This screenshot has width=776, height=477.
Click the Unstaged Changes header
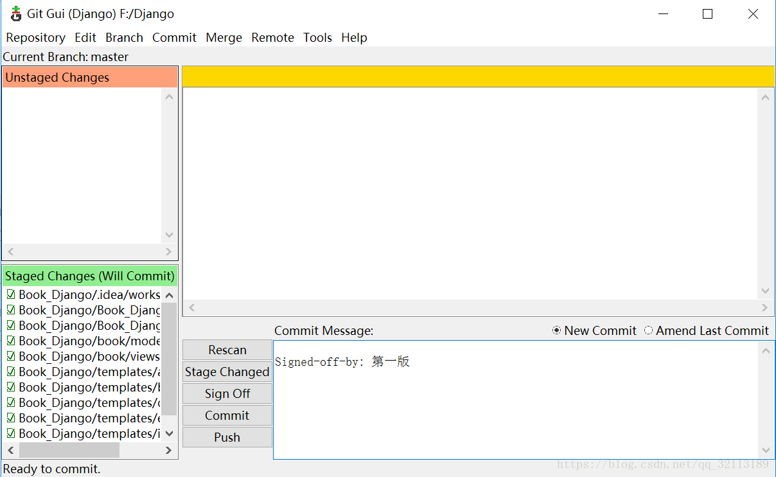(x=90, y=77)
